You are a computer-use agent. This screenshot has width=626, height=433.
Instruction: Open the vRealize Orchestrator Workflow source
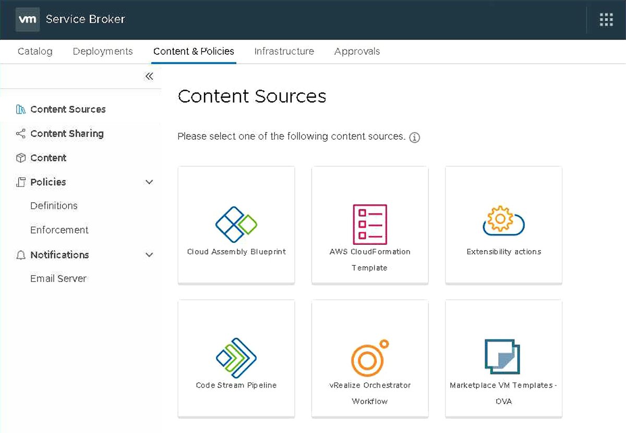click(369, 358)
